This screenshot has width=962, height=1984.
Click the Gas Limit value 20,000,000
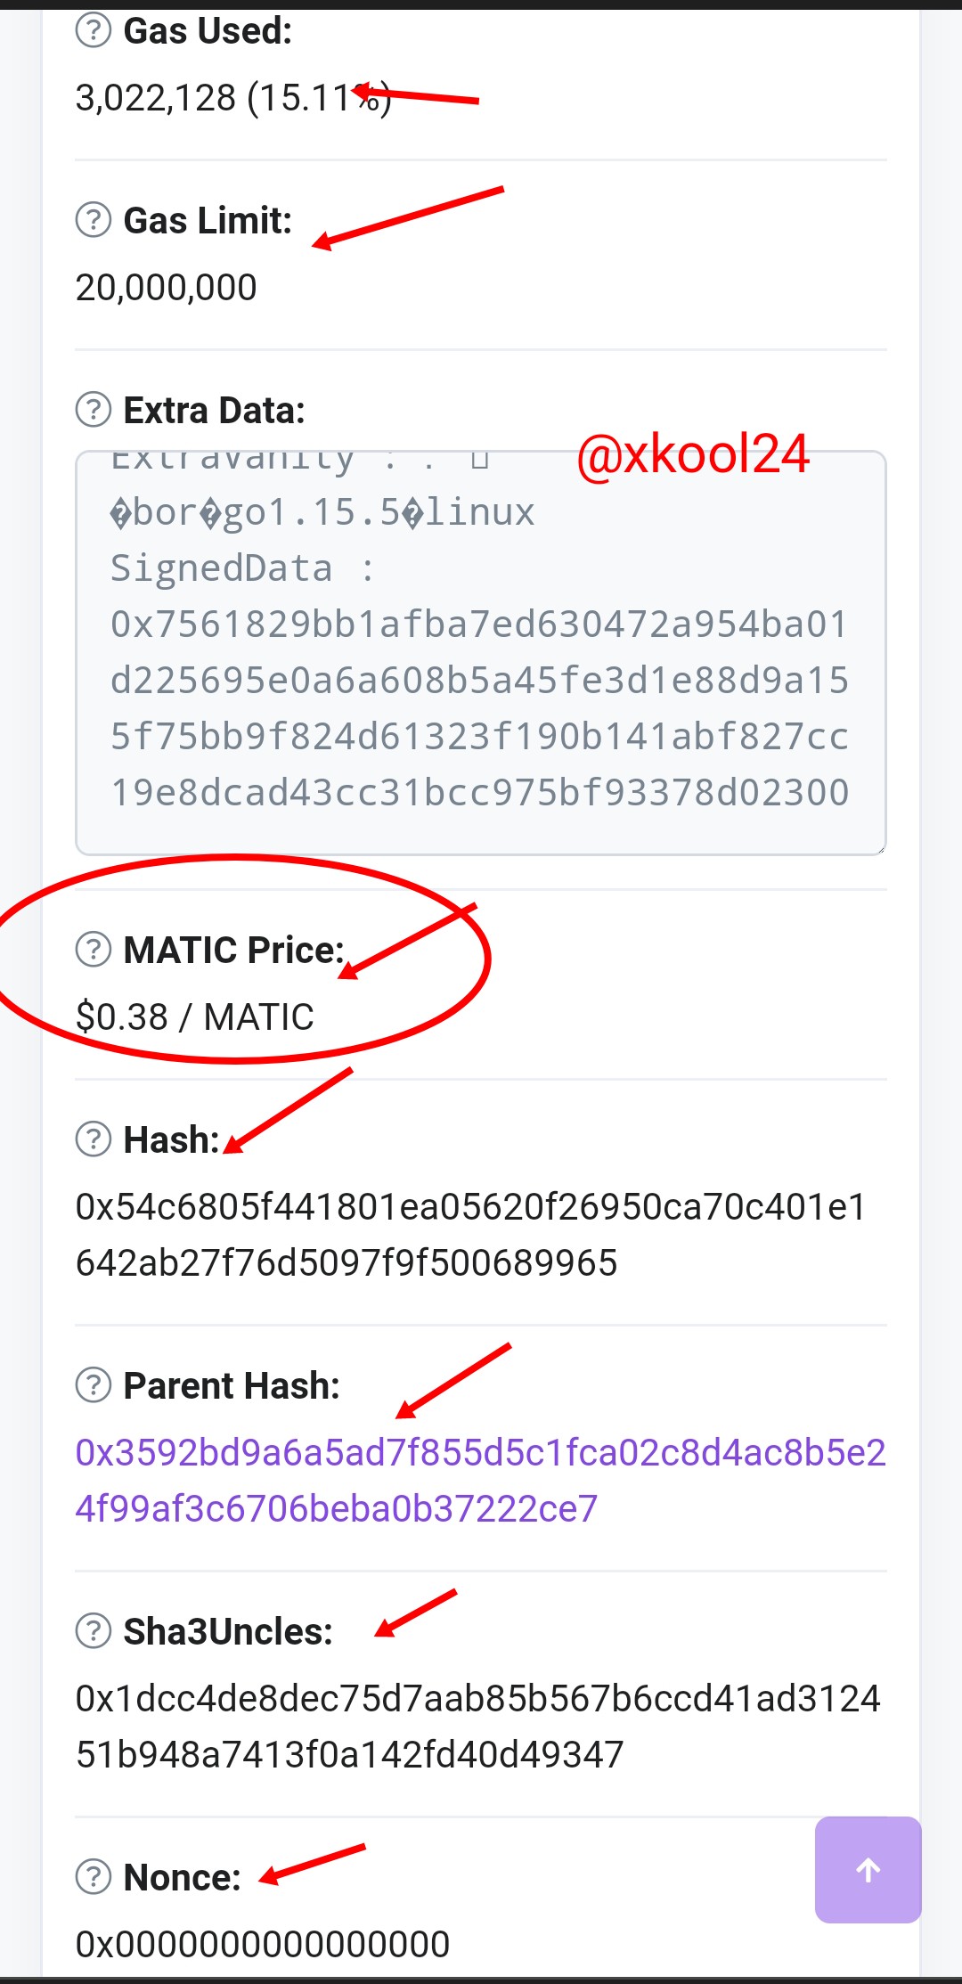(167, 288)
